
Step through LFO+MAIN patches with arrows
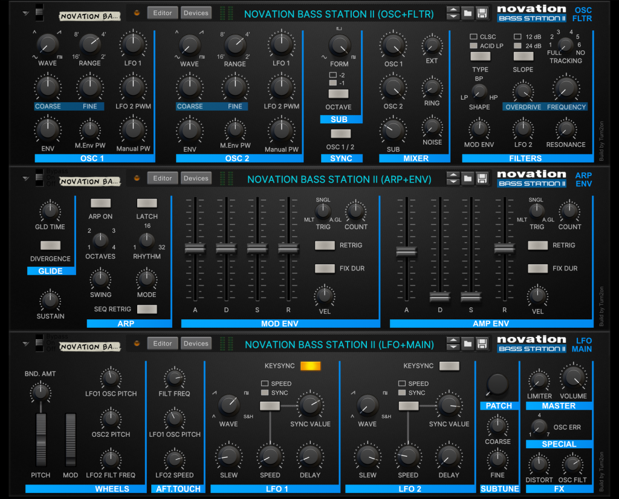(453, 344)
